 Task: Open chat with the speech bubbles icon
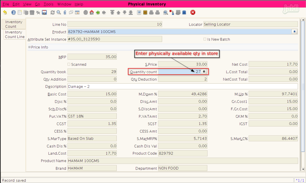(x=71, y=12)
